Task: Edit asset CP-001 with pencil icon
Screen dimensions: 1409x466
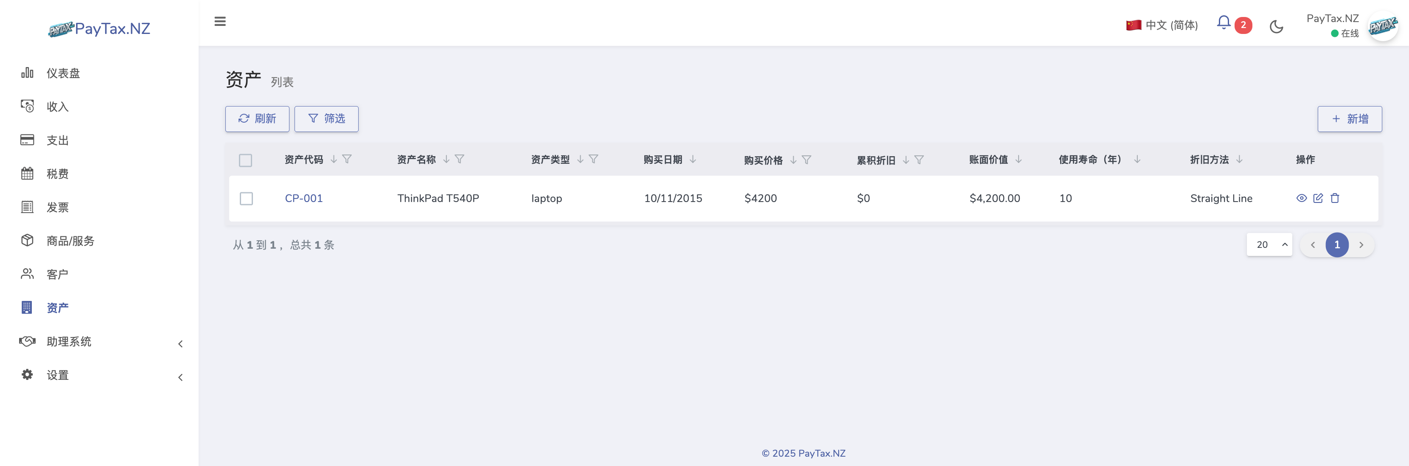Action: tap(1318, 198)
